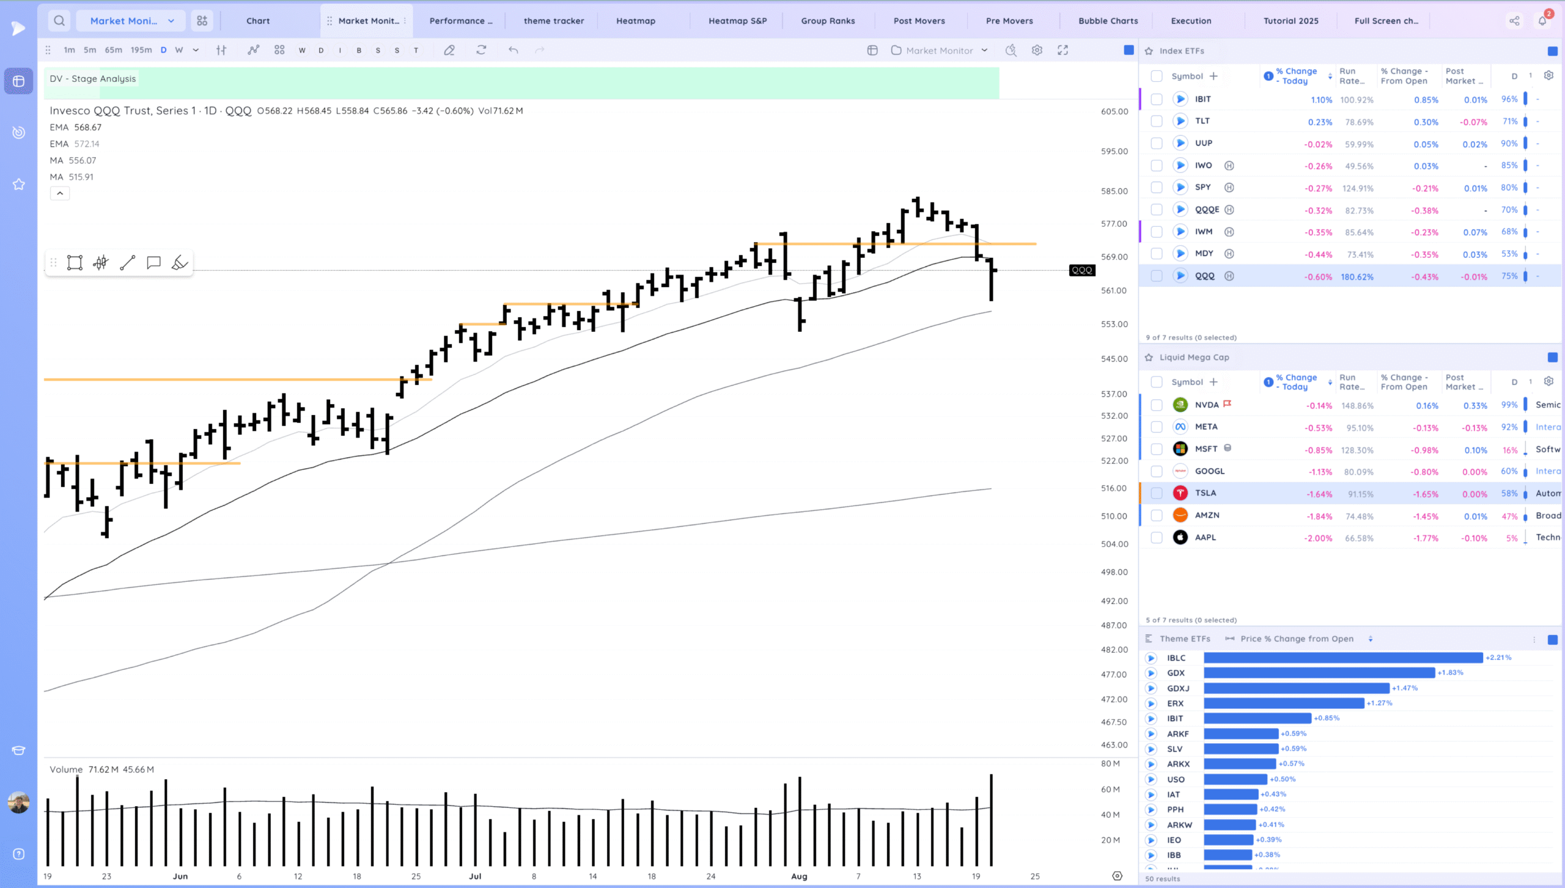Click the TSLA row in Liquid Mega Cap
This screenshot has height=888, width=1565.
[x=1206, y=493]
